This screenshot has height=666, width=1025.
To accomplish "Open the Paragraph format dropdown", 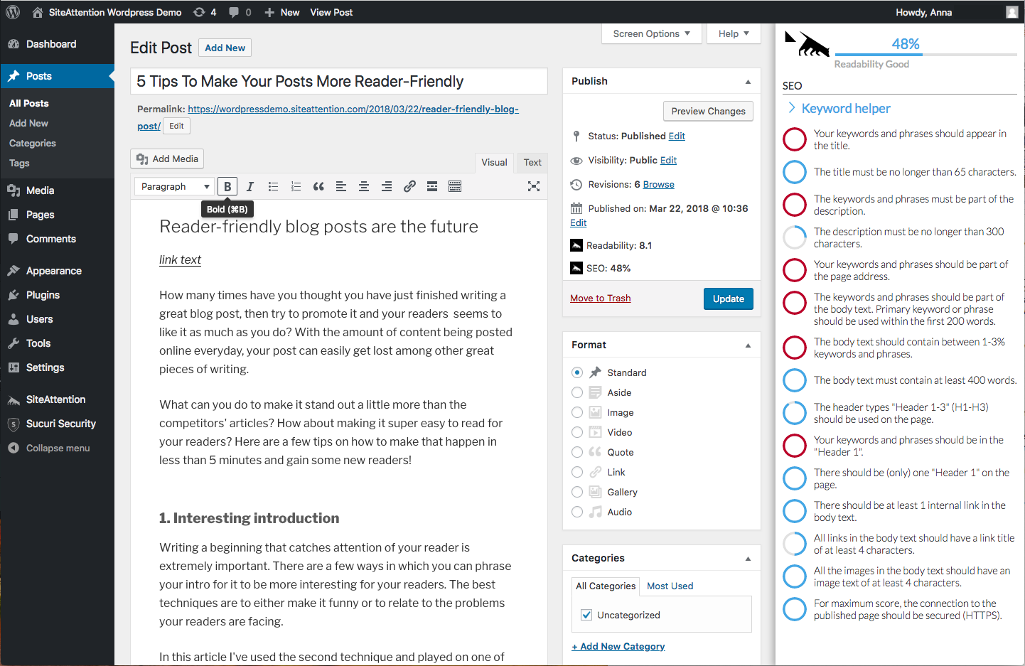I will tap(174, 186).
